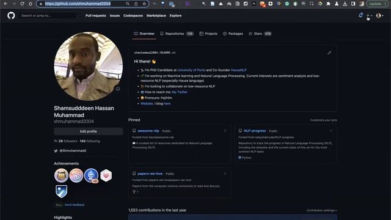Click the YOLO achievement badge
Viewport: 391px width, 220px height.
click(x=76, y=175)
